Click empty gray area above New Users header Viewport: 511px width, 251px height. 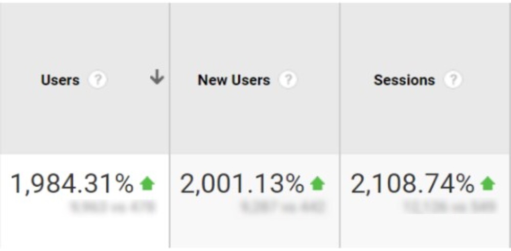(254, 36)
